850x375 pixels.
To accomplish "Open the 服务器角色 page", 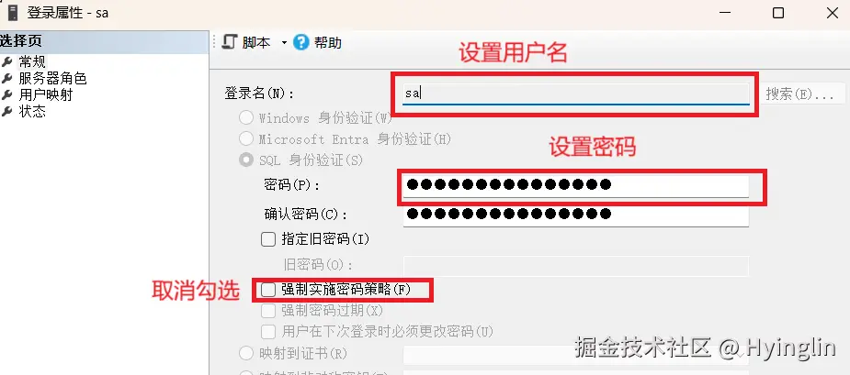I will [x=52, y=79].
